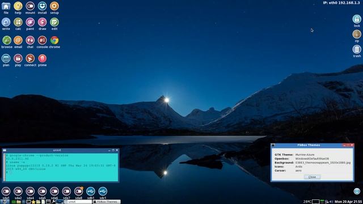Image resolution: width=363 pixels, height=204 pixels.
Task: Open the sdc1 USB drive icon
Action: (x=103, y=192)
